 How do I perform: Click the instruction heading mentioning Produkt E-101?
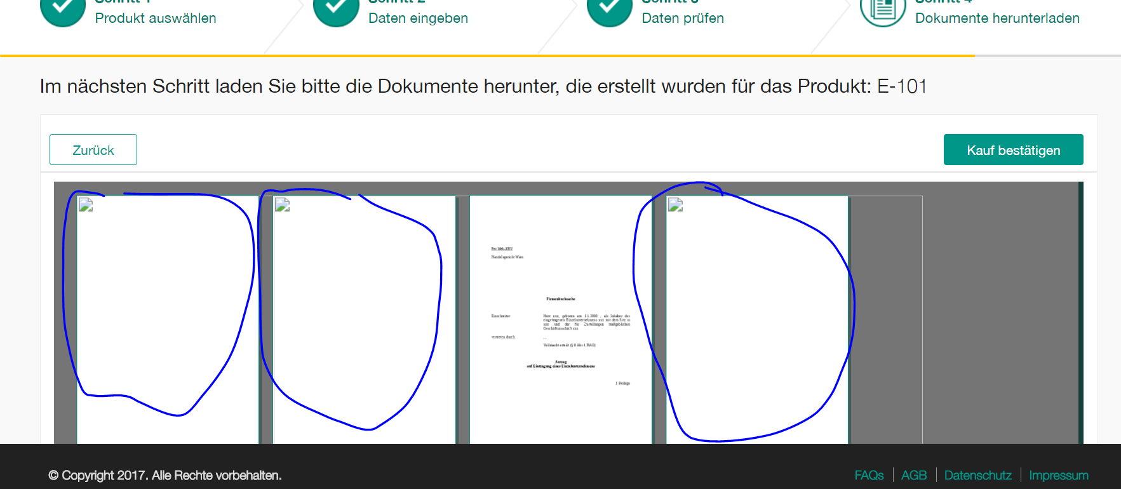(483, 86)
